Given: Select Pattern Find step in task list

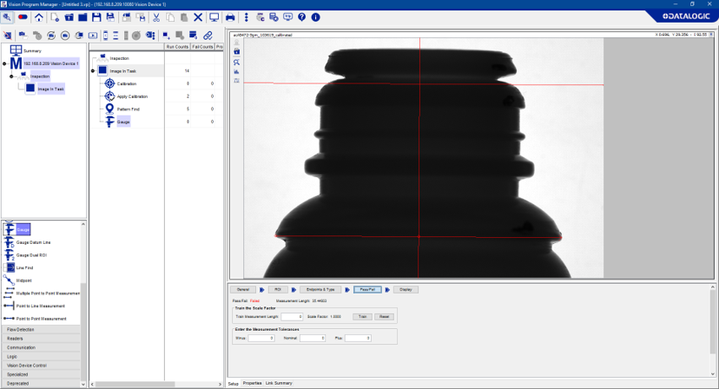Looking at the screenshot, I should (x=128, y=109).
